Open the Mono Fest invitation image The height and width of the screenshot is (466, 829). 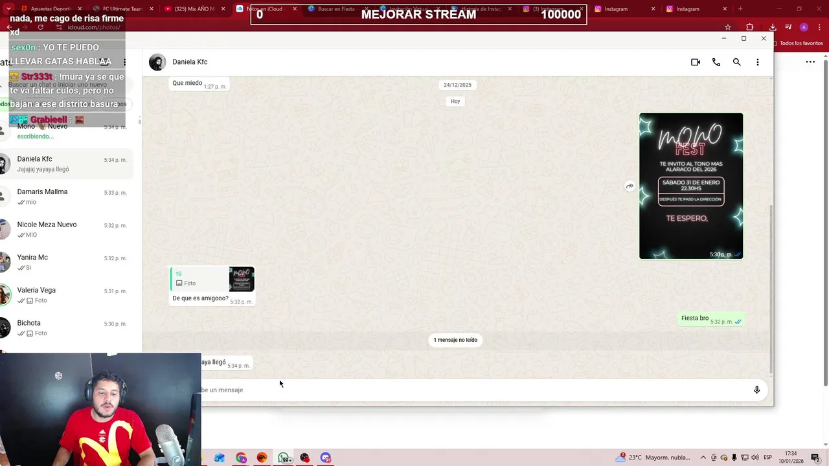point(691,186)
